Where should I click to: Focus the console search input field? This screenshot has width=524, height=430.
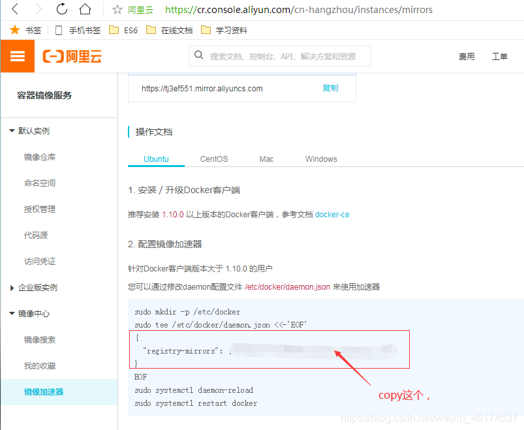pyautogui.click(x=280, y=56)
